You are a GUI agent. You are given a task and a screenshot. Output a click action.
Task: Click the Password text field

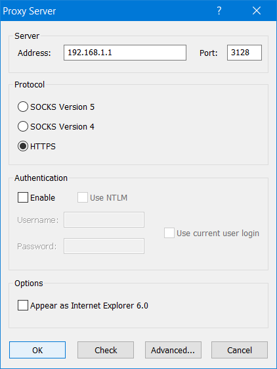[x=104, y=246]
